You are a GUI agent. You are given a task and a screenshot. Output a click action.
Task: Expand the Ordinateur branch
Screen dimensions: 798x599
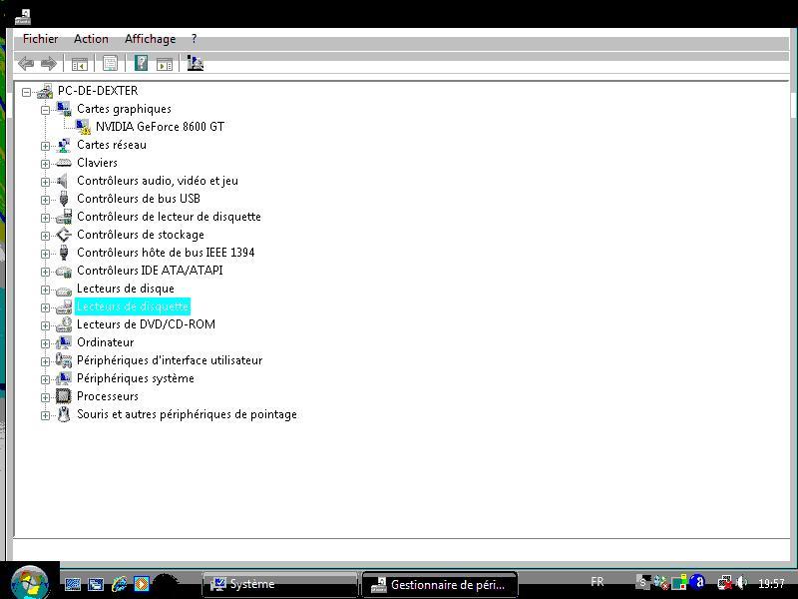tap(45, 343)
